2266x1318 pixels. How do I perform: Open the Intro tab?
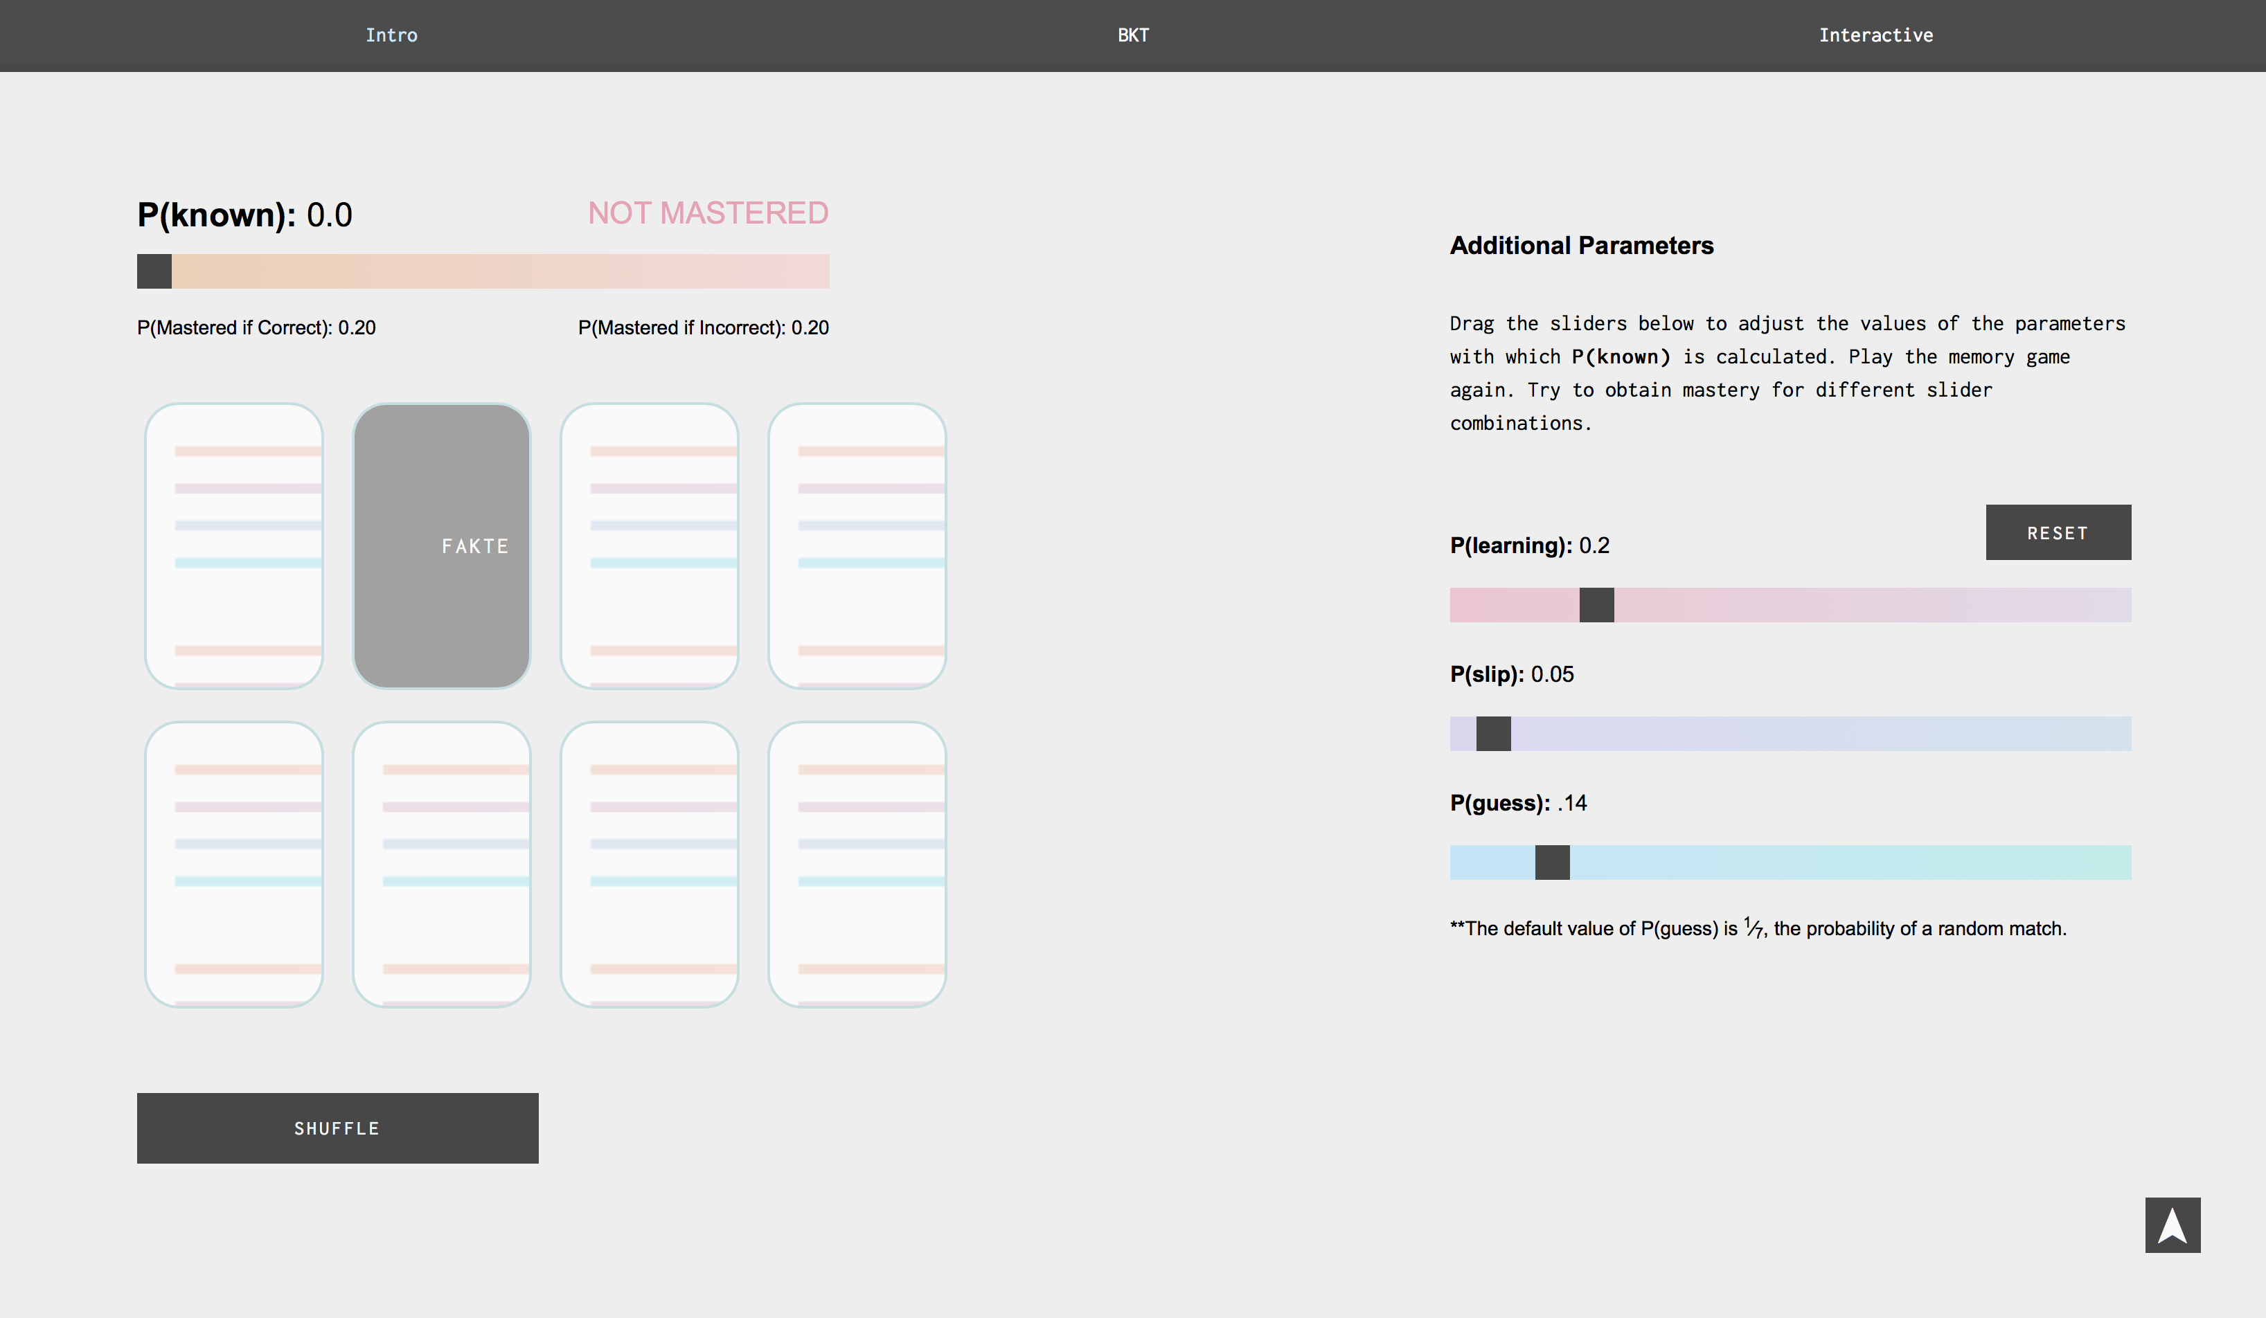(391, 35)
